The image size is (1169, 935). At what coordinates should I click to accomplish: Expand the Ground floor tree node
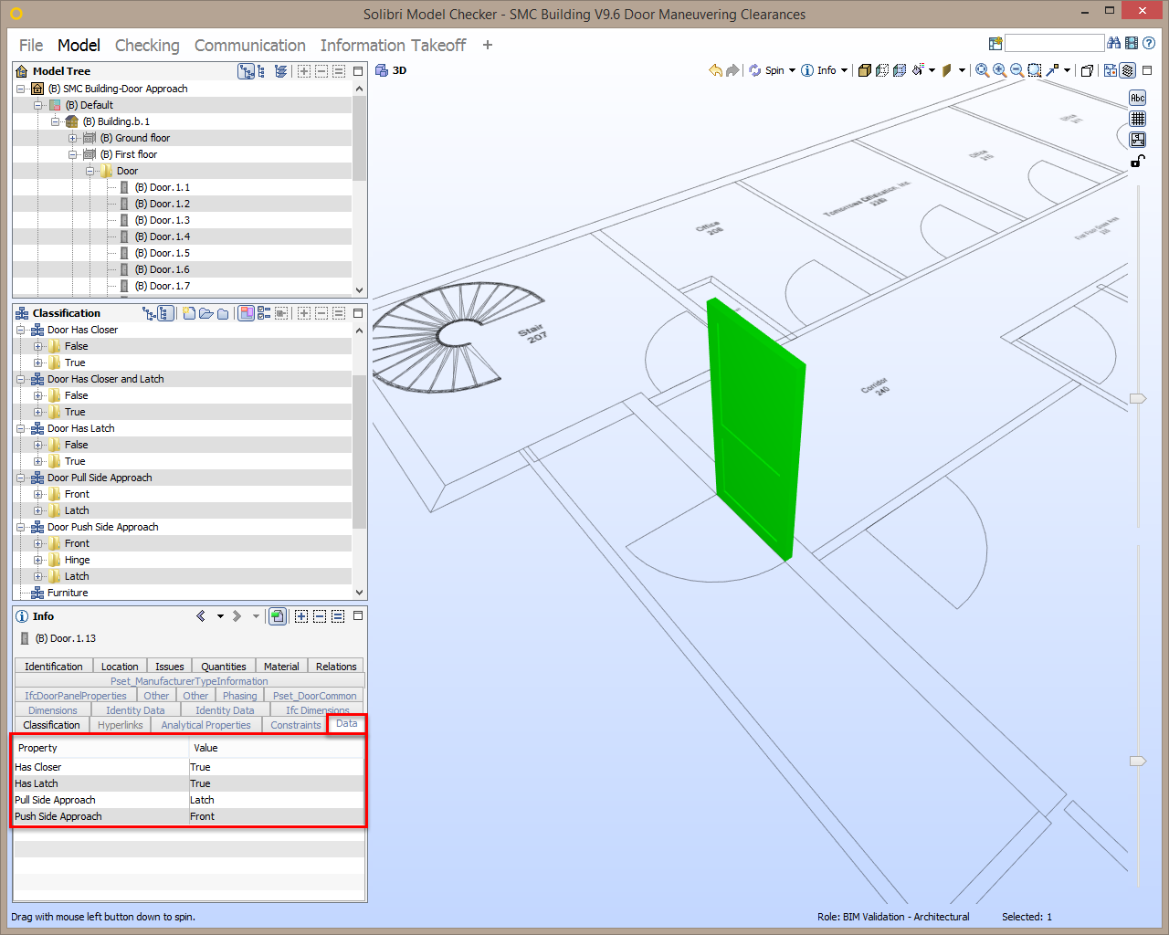(x=72, y=138)
